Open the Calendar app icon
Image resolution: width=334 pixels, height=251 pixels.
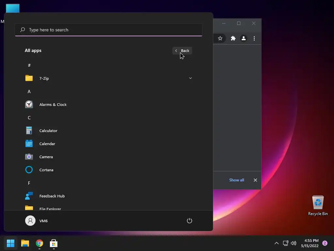point(29,143)
